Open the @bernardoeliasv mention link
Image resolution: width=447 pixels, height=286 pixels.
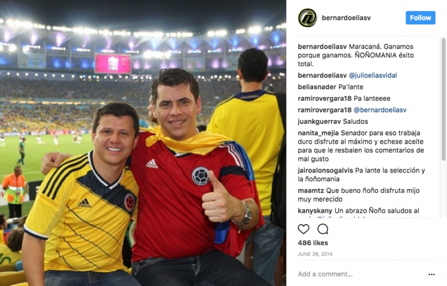(380, 110)
